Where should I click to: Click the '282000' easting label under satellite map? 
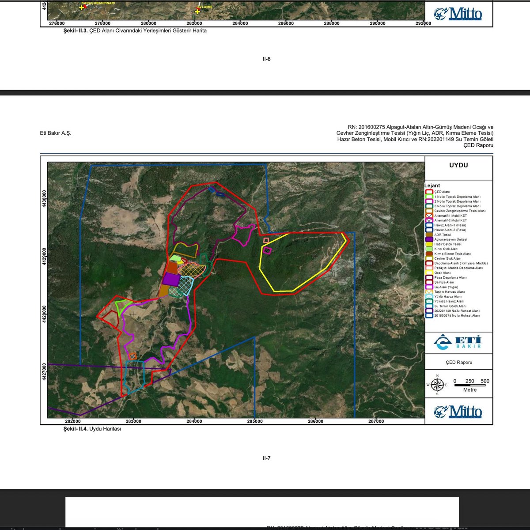tap(73, 421)
